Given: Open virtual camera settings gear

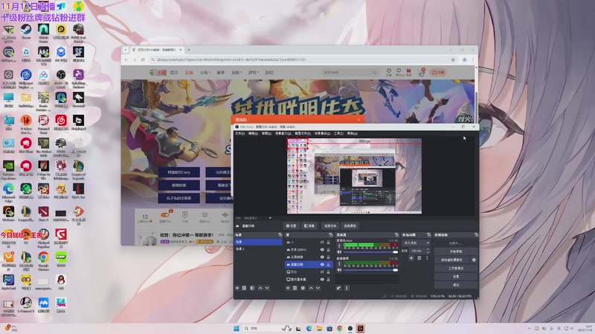Looking at the screenshot, I should (x=474, y=261).
